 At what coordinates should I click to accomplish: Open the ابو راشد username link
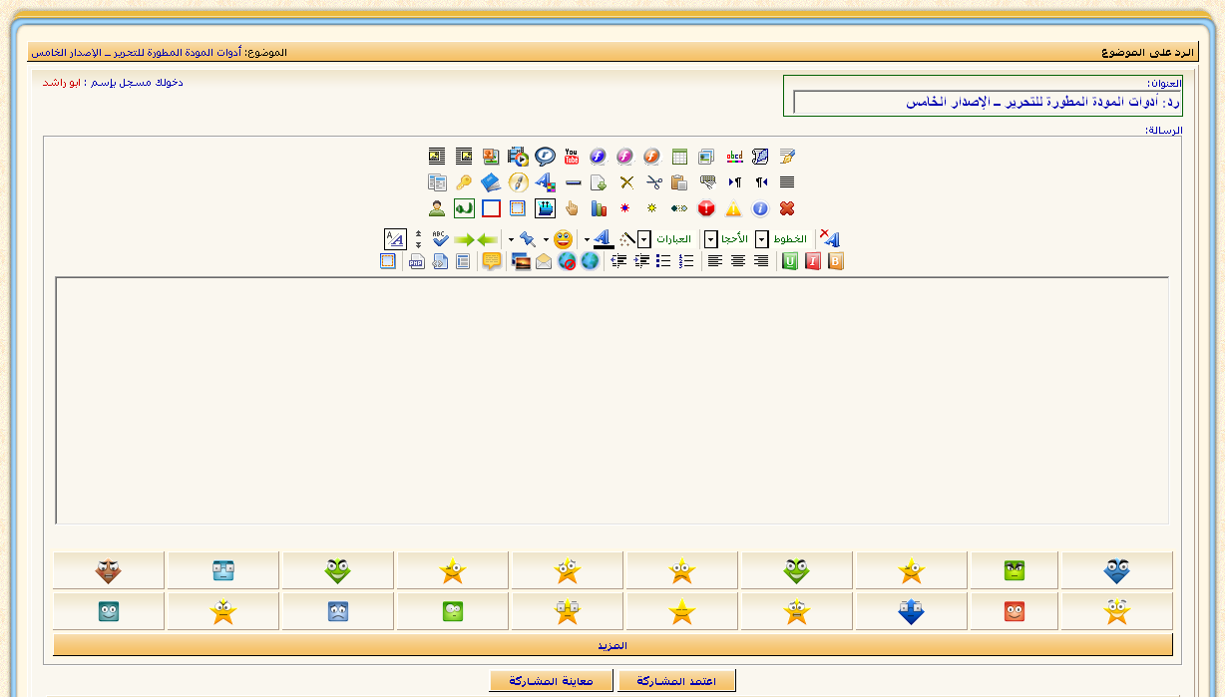pyautogui.click(x=61, y=82)
